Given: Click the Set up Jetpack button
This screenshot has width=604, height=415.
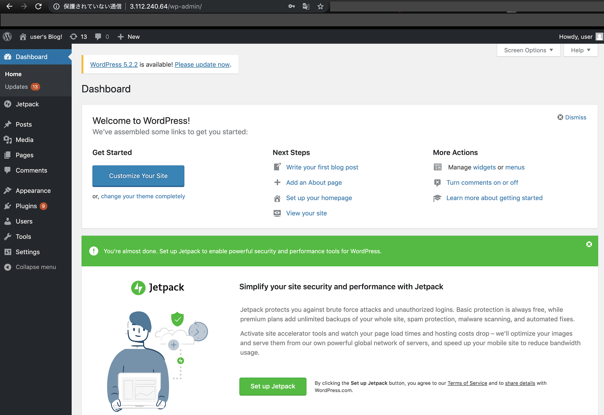Looking at the screenshot, I should 273,386.
